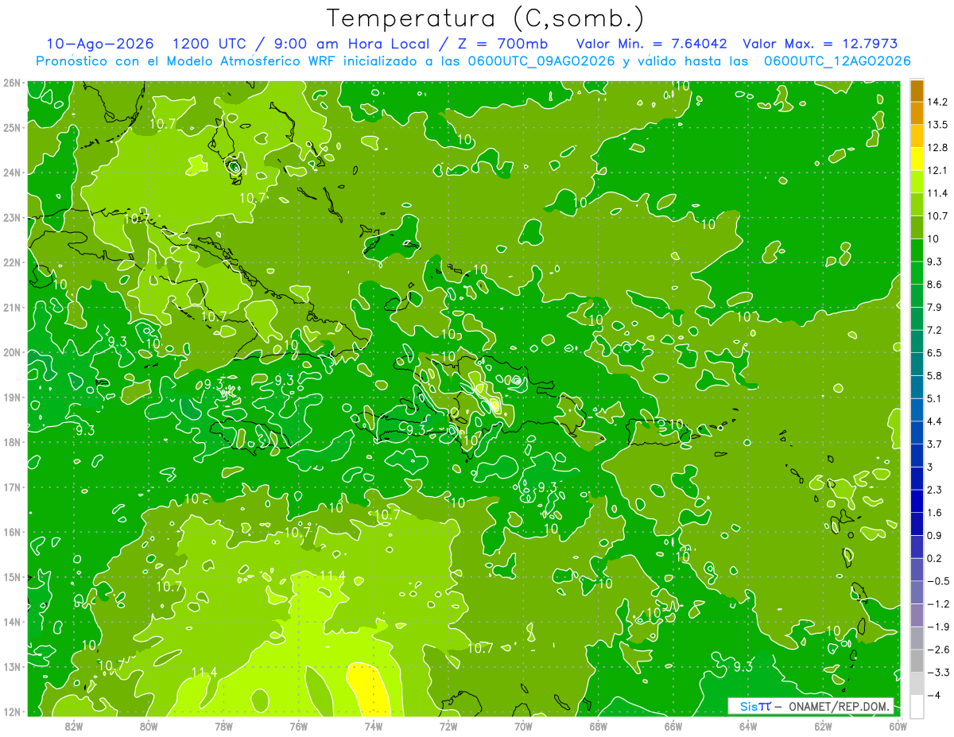Click the '24N' latitude axis label
The height and width of the screenshot is (737, 954).
[x=12, y=173]
